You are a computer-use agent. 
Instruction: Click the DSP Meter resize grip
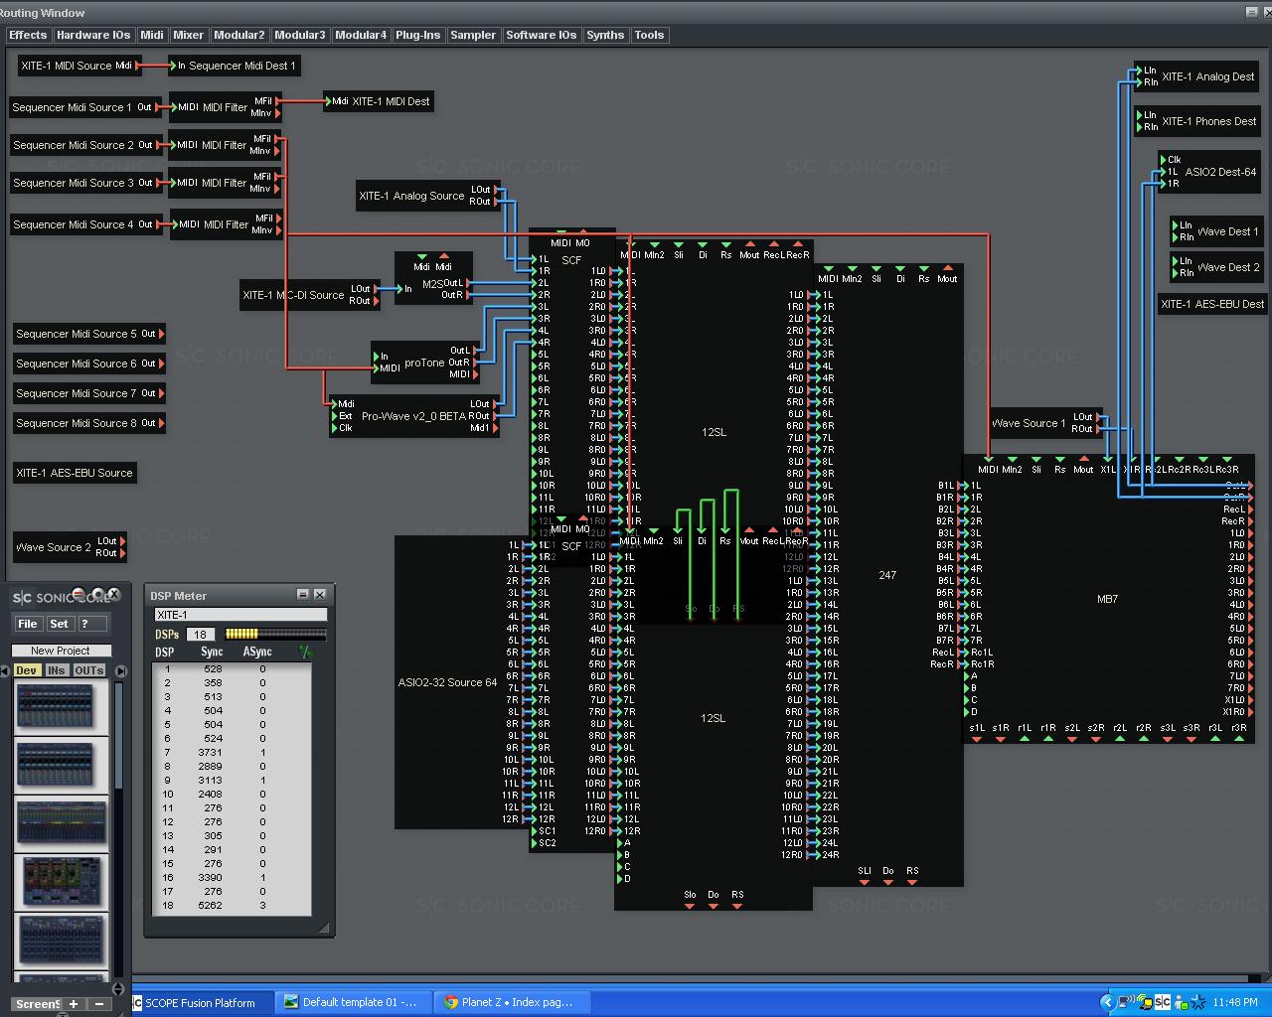pos(324,928)
